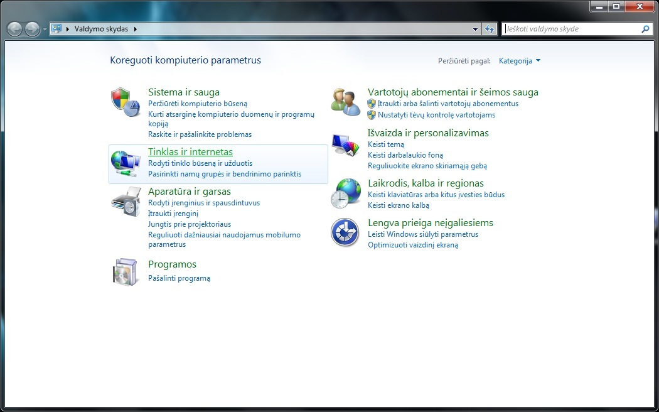This screenshot has height=412, width=659.
Task: Click the Pašalinti programą link
Action: tap(179, 278)
